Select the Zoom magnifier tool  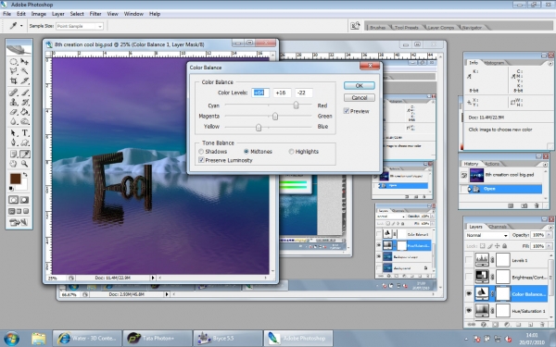pos(24,164)
